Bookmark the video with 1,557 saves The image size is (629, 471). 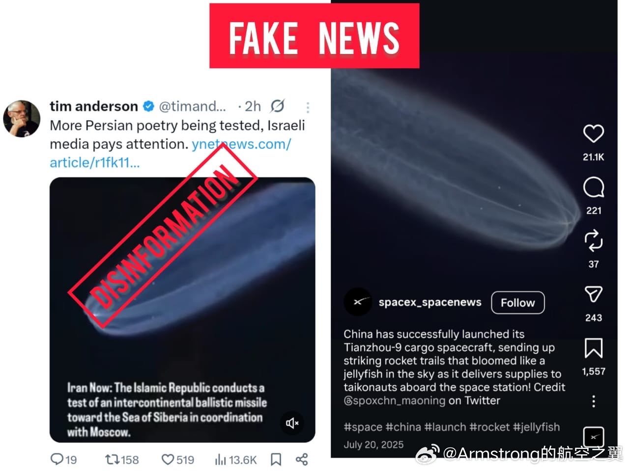click(593, 348)
